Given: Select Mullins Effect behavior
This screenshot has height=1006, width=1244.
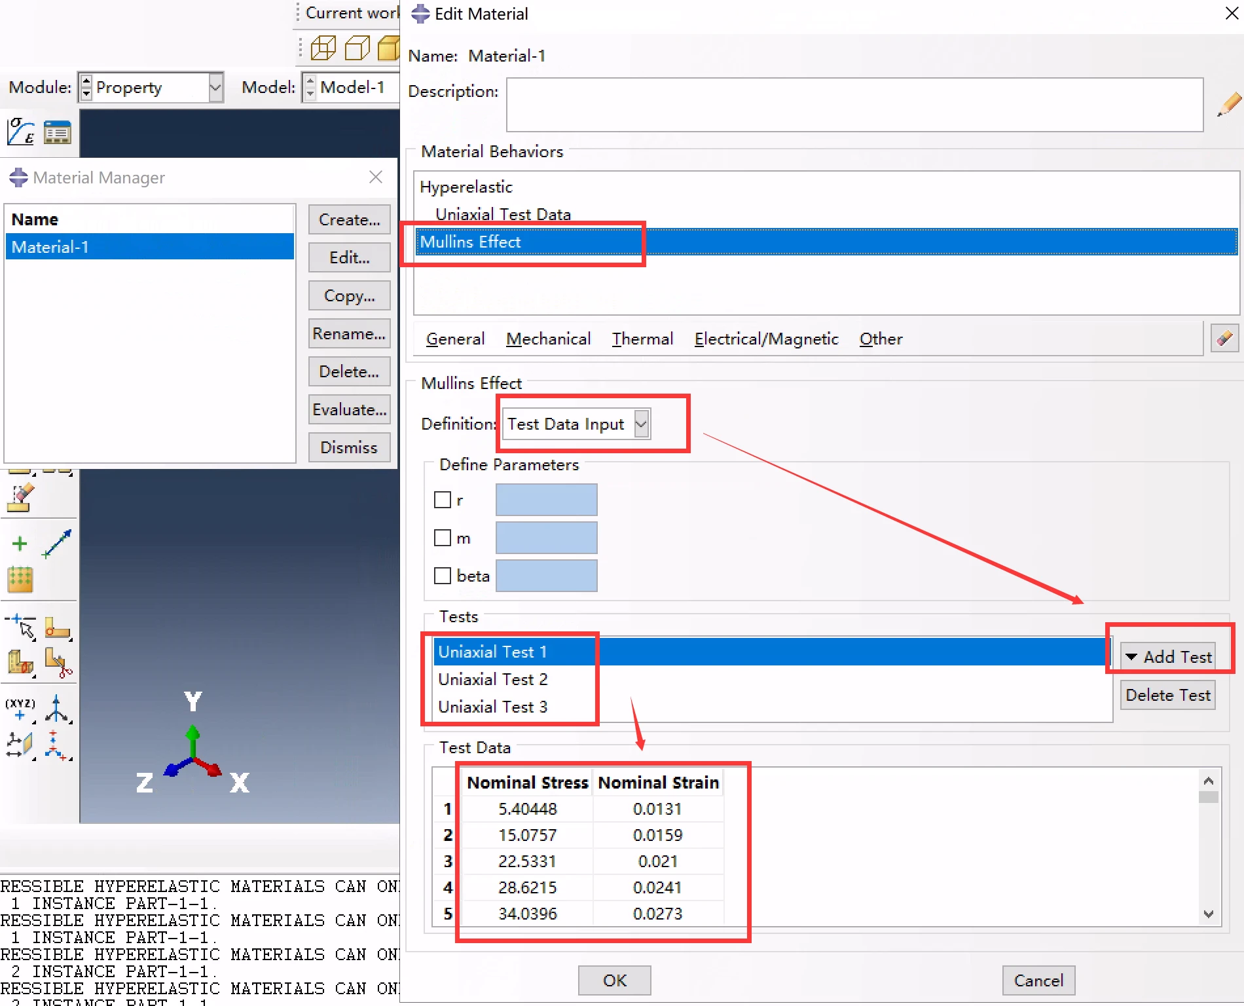Looking at the screenshot, I should click(x=826, y=242).
